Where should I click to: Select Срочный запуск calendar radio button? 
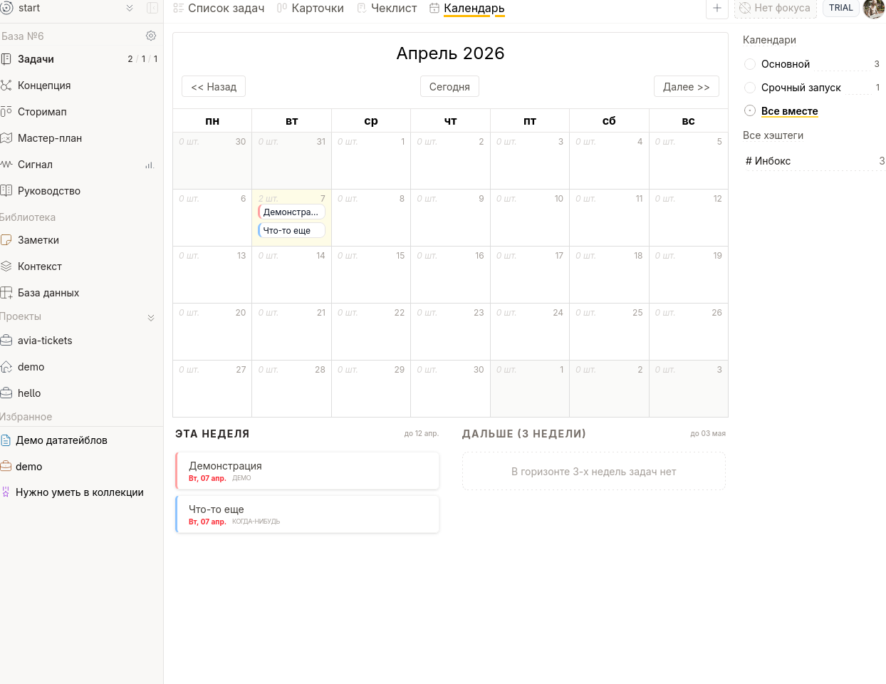[x=750, y=88]
